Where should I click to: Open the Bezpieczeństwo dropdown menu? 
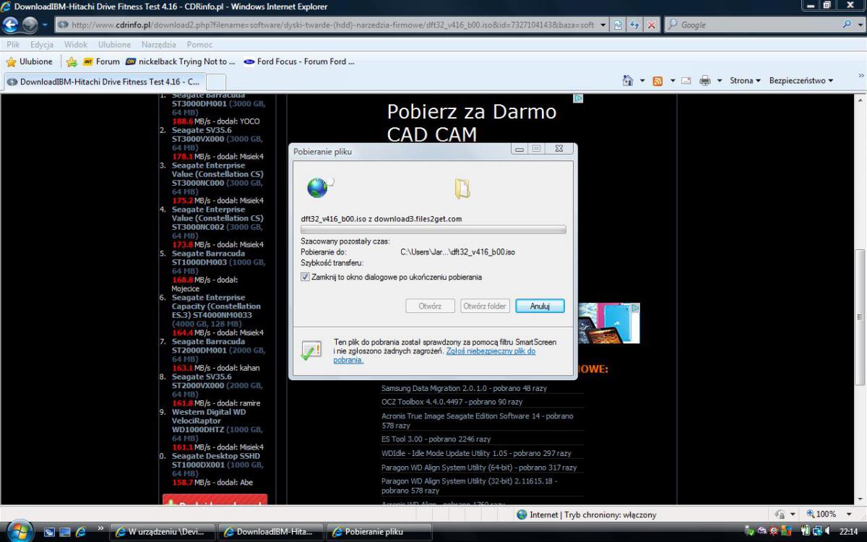pos(801,80)
